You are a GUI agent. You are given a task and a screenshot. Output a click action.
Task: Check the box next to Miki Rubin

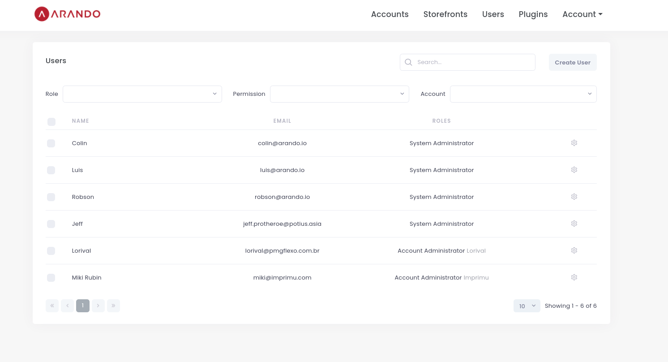[51, 278]
